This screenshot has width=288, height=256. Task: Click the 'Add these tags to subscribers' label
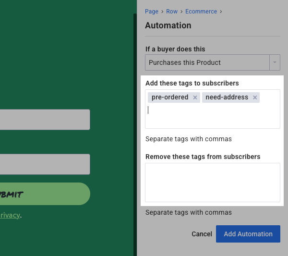192,83
